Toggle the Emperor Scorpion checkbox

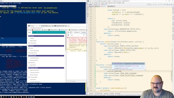click(x=29, y=75)
